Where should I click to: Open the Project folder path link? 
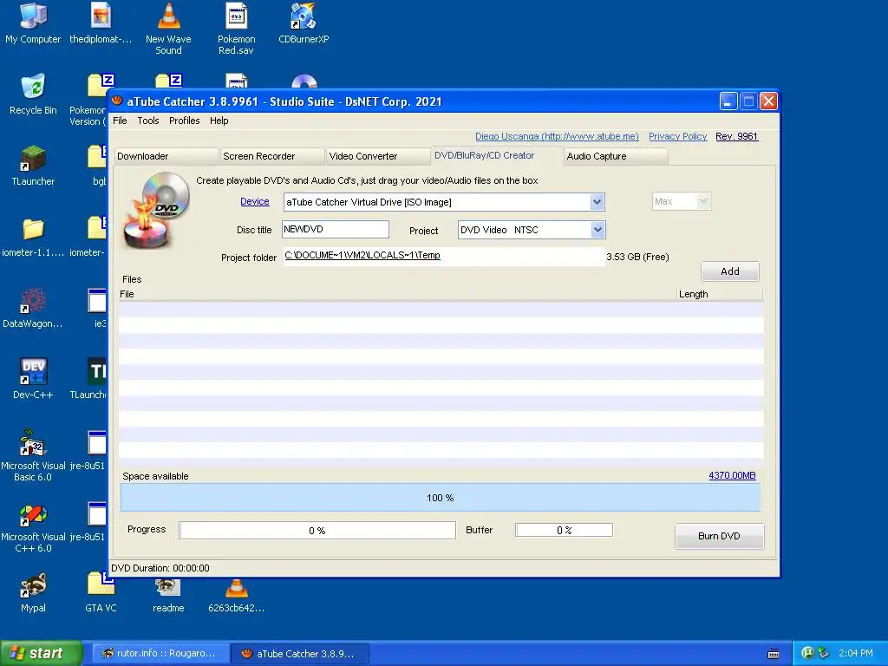coord(362,256)
